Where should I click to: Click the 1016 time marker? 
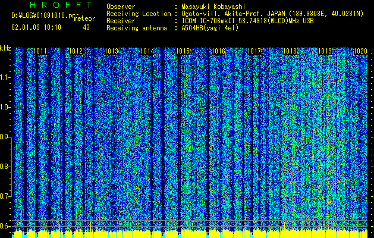pos(218,51)
